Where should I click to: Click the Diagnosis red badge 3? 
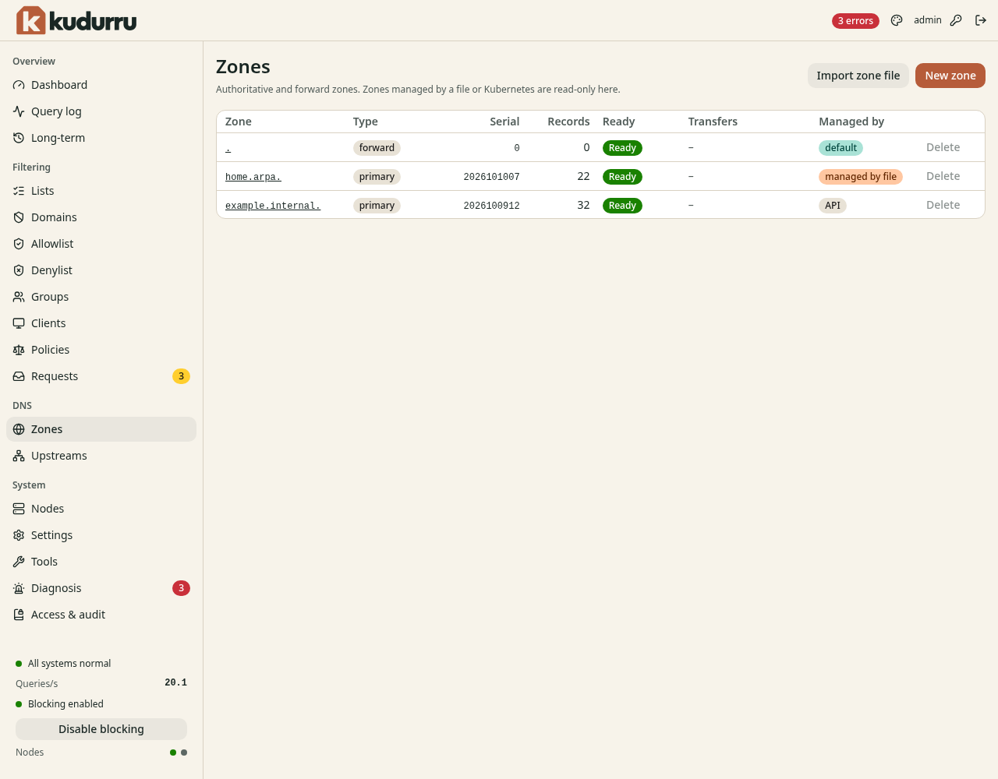181,588
